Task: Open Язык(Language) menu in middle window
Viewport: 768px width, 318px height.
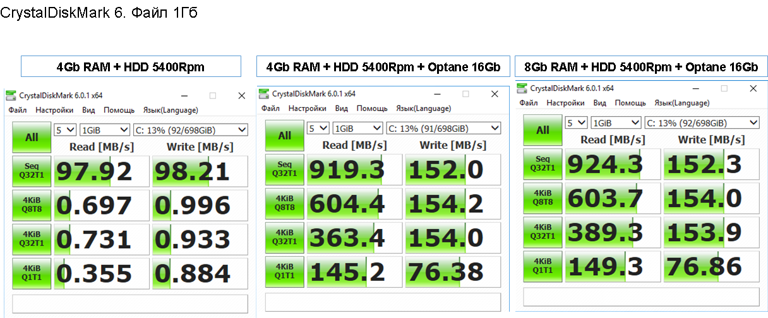Action: tap(424, 109)
